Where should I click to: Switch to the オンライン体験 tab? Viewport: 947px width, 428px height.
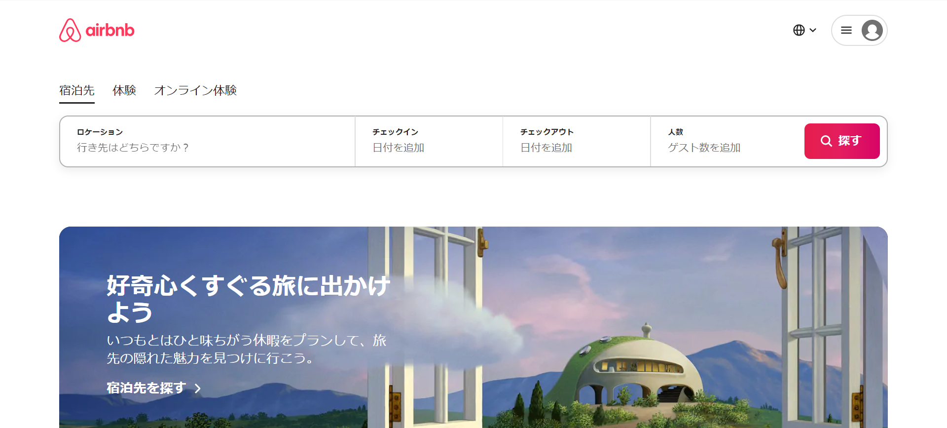195,91
